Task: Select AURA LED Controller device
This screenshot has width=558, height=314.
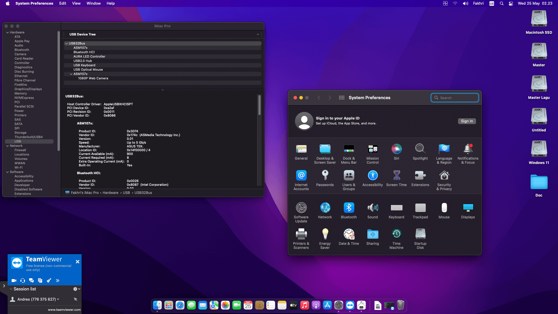Action: [89, 57]
